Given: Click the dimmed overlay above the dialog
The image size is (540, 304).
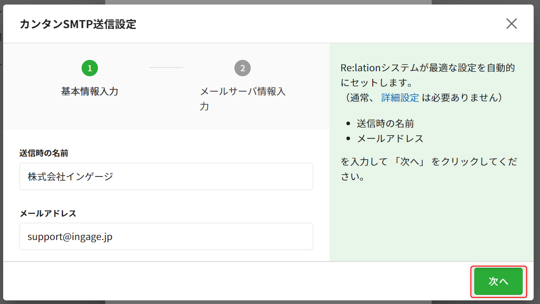Looking at the screenshot, I should point(268,2).
